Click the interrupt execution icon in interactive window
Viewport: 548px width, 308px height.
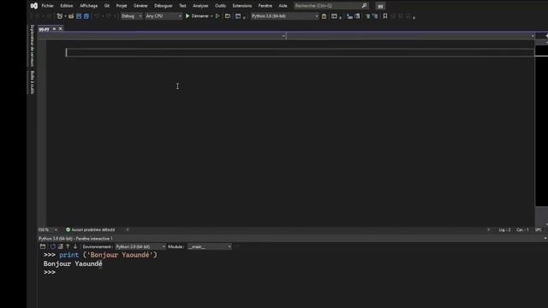click(61, 246)
